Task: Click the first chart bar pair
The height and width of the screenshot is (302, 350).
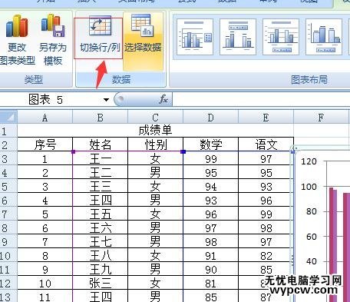Action: [333, 244]
